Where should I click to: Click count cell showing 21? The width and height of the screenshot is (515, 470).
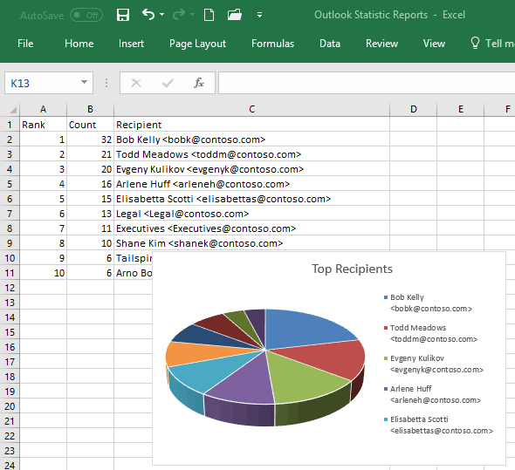[x=90, y=154]
